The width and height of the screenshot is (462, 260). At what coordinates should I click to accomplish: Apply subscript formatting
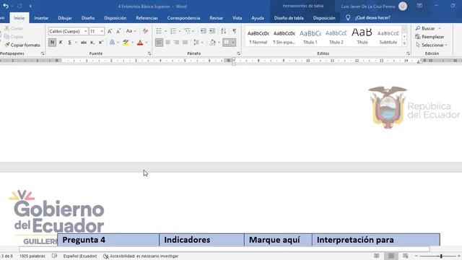click(92, 43)
